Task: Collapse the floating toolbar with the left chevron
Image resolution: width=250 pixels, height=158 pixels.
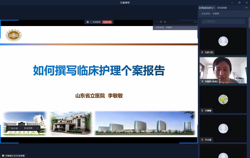Action: [37, 128]
